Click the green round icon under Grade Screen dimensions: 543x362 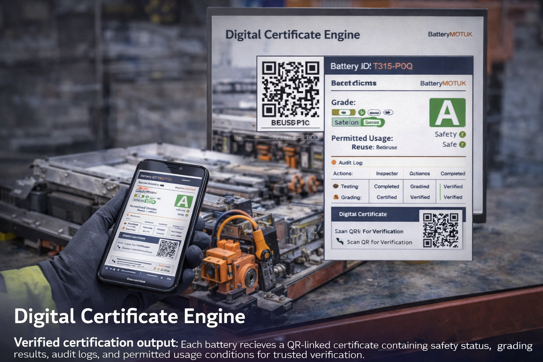point(361,112)
